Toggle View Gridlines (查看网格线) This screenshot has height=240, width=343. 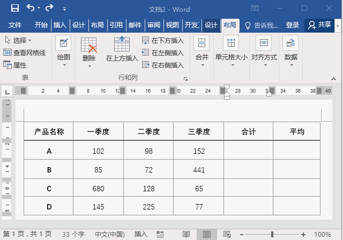(x=24, y=53)
